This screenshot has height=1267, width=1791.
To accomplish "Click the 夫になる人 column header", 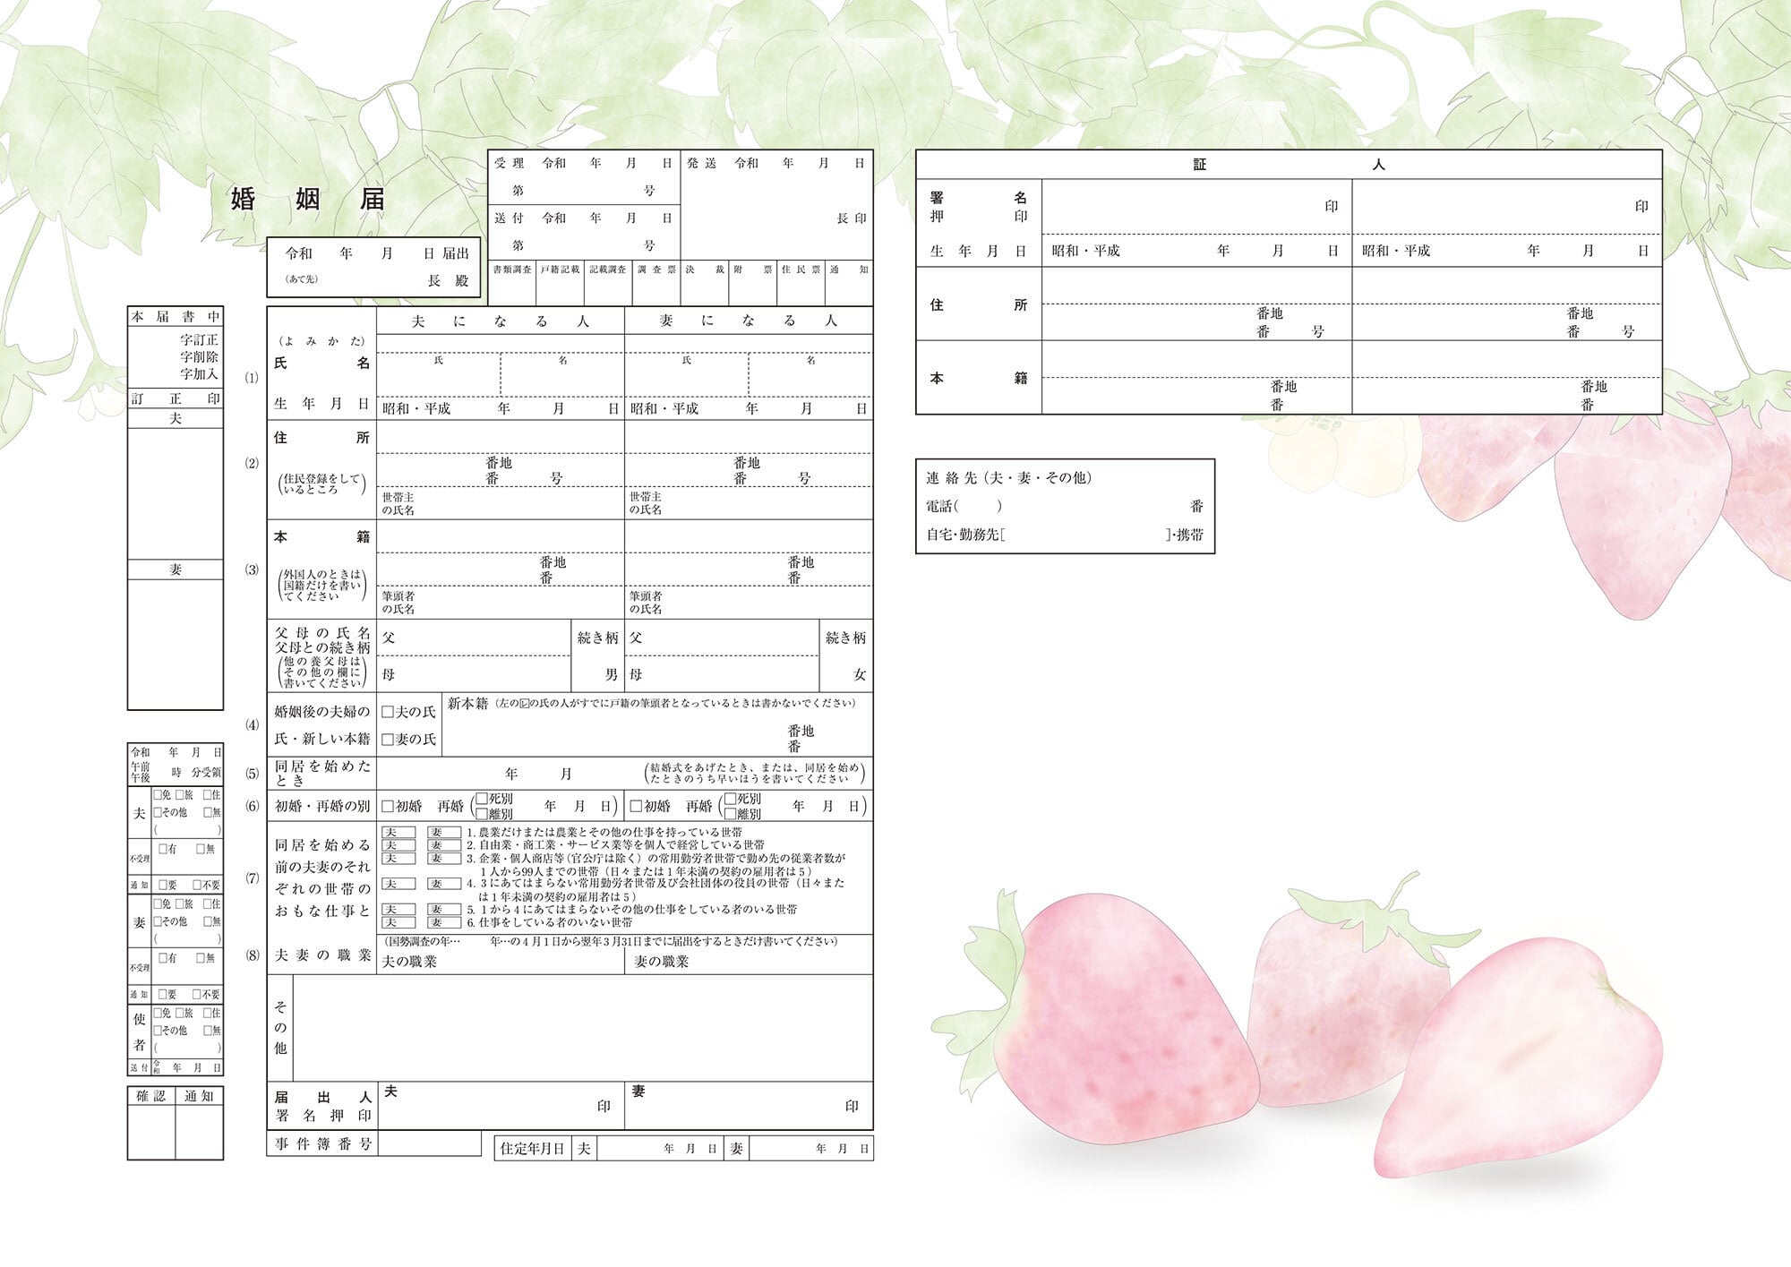I will [500, 321].
